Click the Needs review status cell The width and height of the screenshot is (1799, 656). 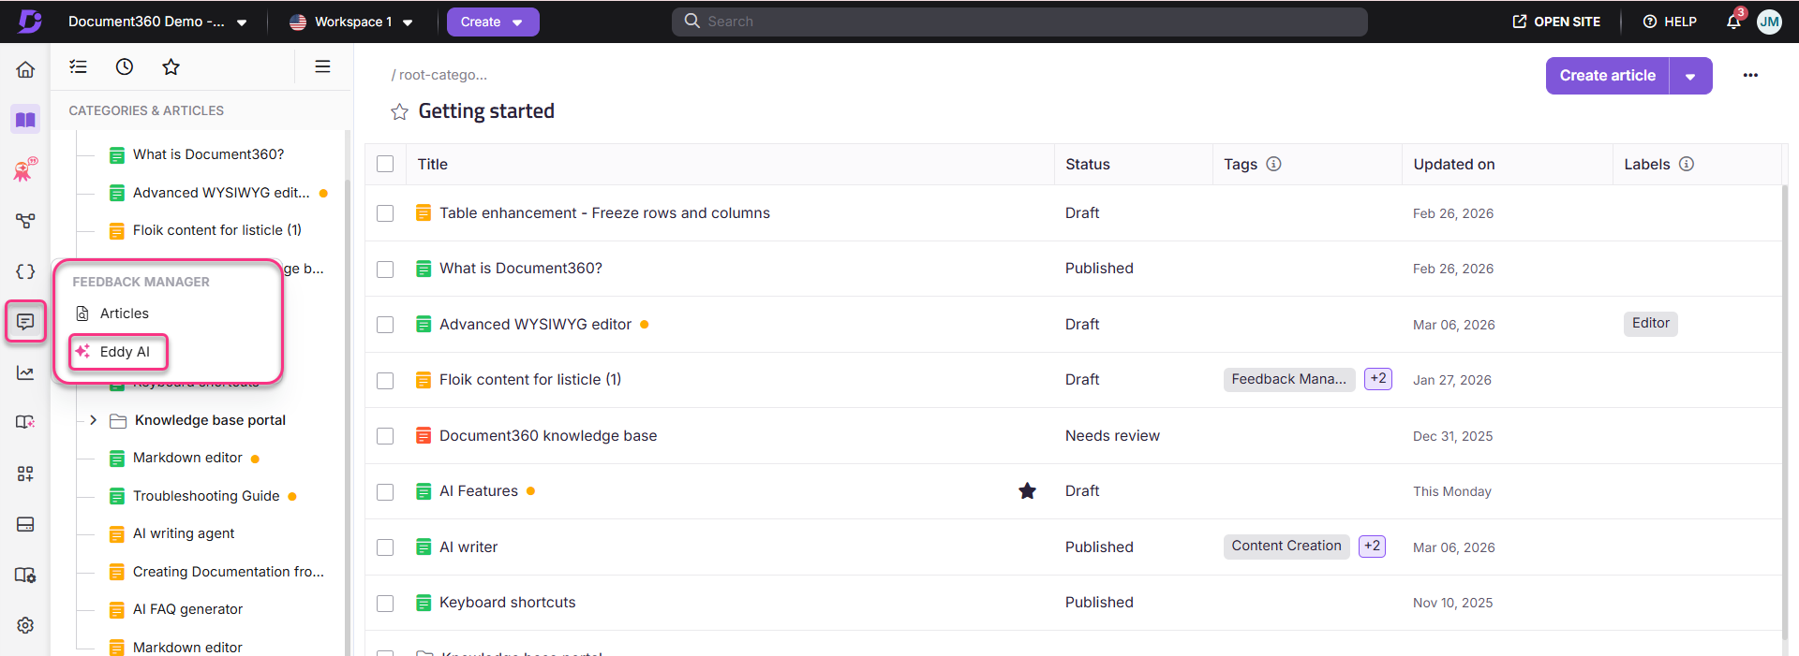pos(1112,436)
